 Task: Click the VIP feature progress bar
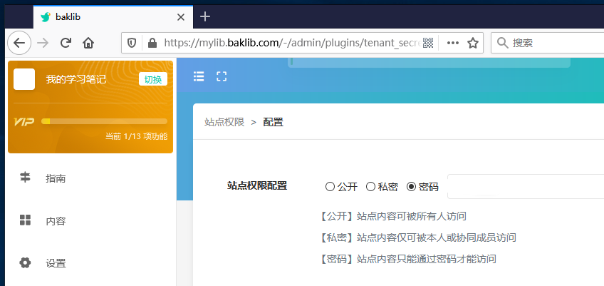click(104, 121)
